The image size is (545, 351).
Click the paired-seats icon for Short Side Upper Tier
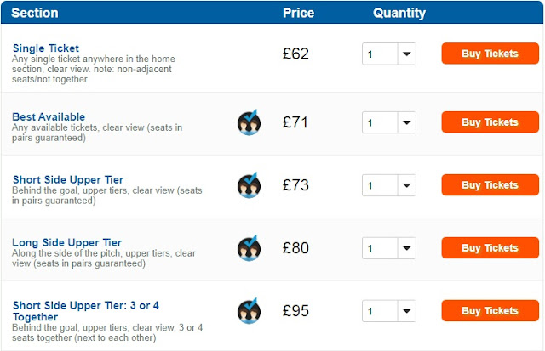pos(249,185)
